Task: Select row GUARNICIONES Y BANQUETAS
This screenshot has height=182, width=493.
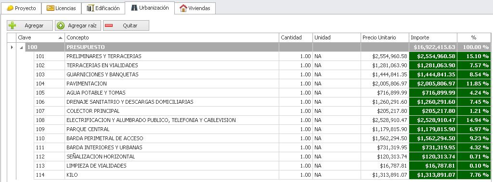Action: coord(262,74)
